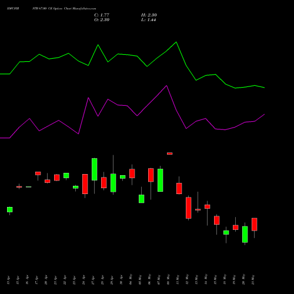Select the green candle for 20 May
Image resolution: width=294 pixels, height=294 pixels.
pyautogui.click(x=245, y=235)
